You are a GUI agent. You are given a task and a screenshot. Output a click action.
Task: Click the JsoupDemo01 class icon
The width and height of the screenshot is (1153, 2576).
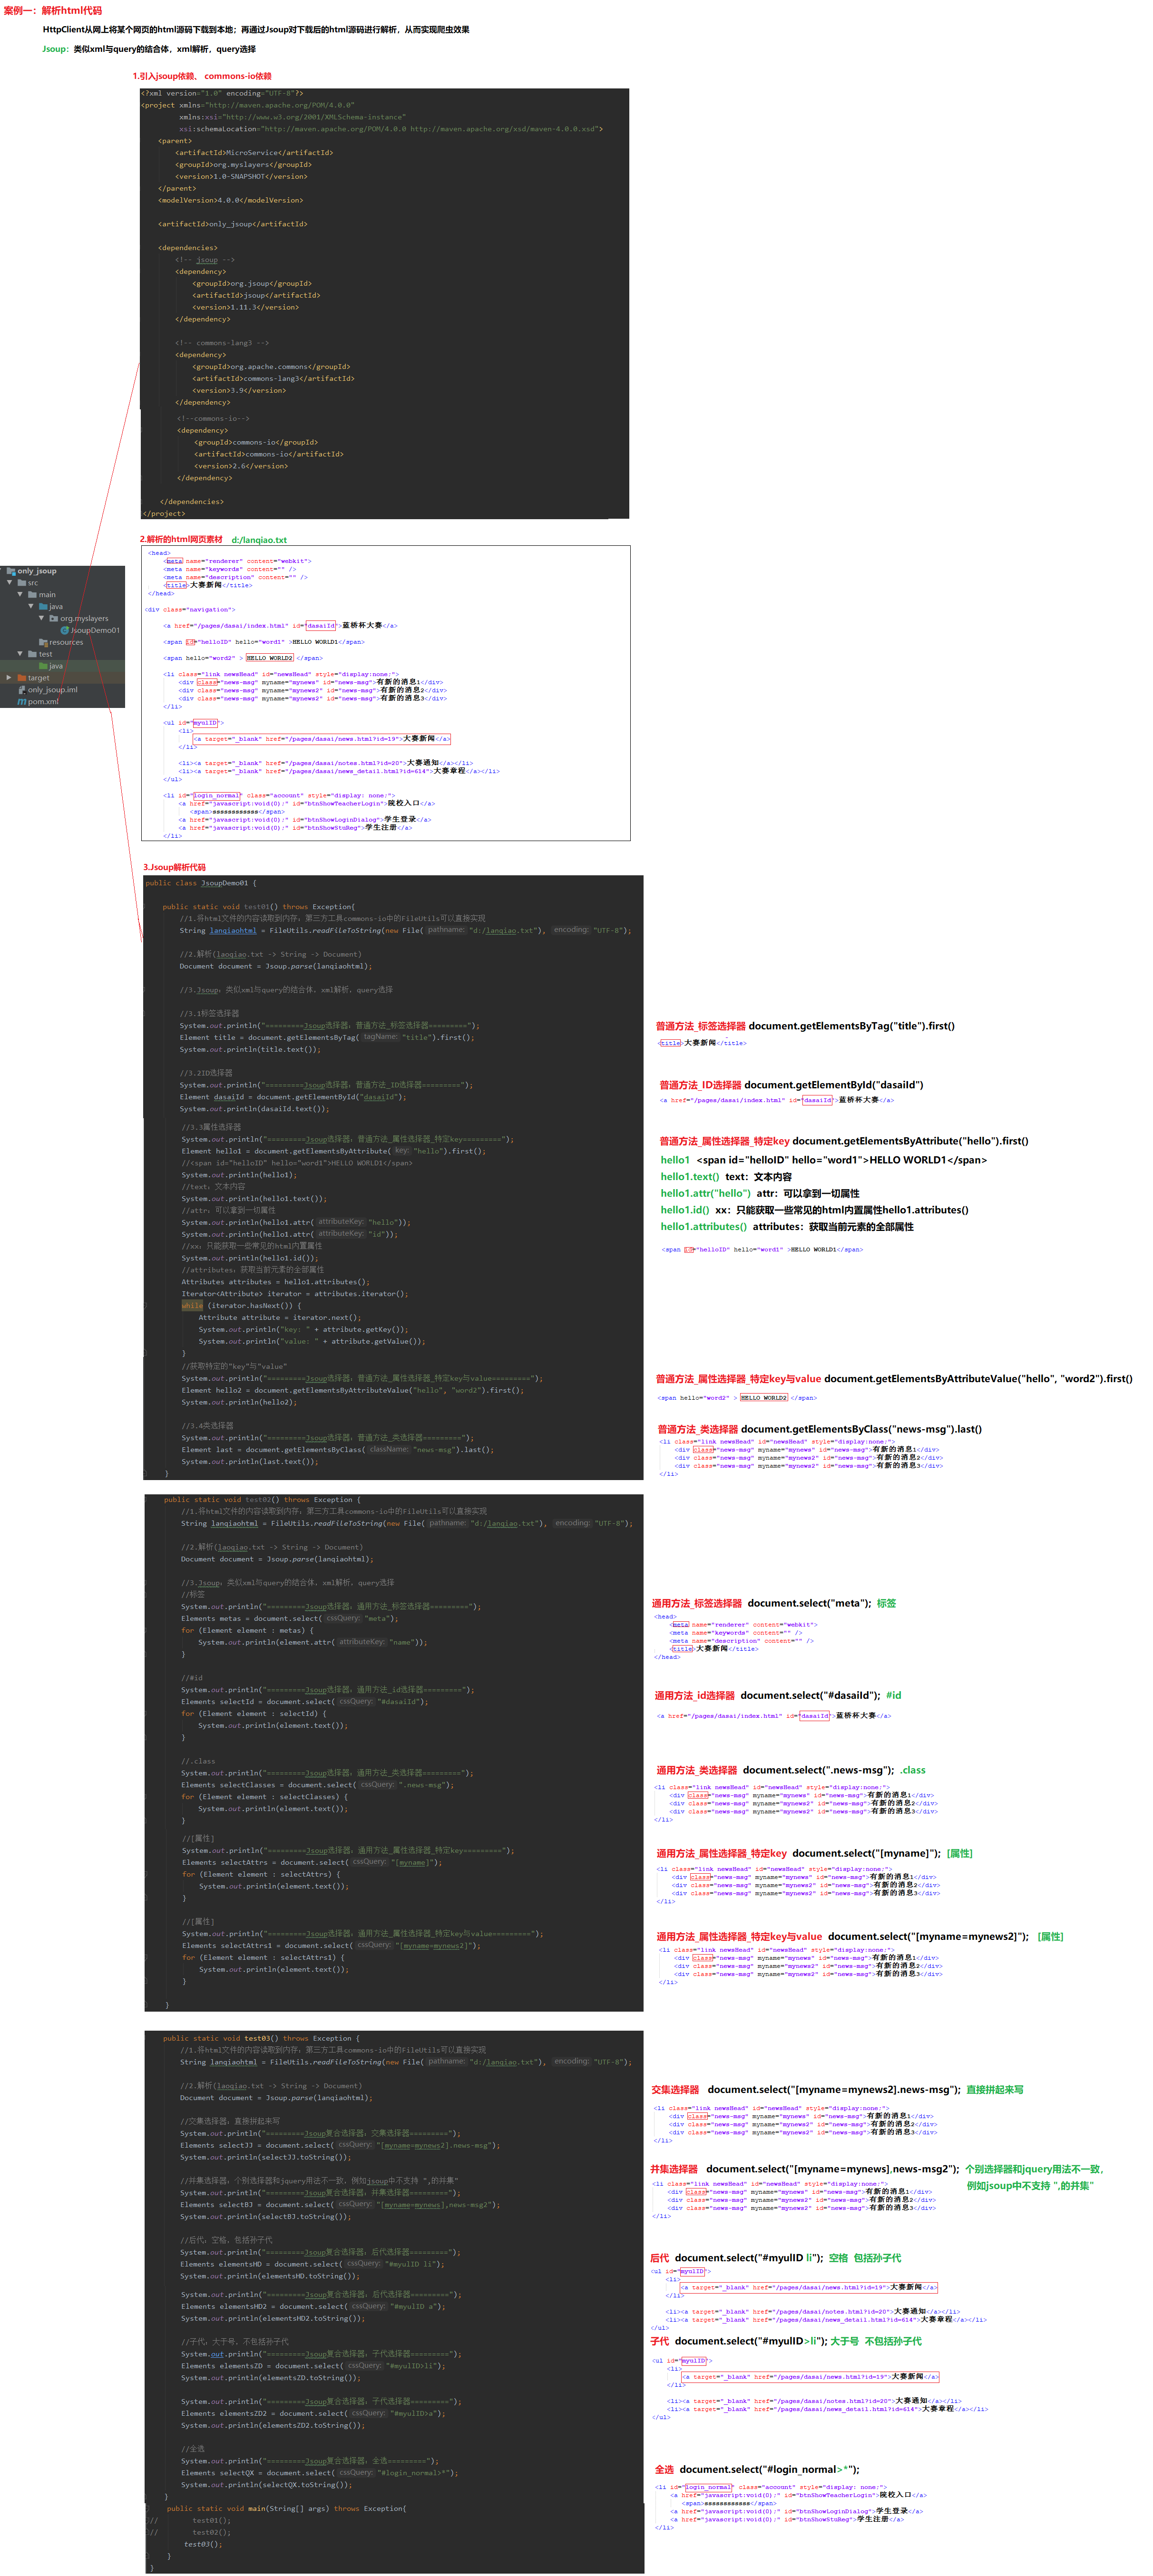point(65,631)
